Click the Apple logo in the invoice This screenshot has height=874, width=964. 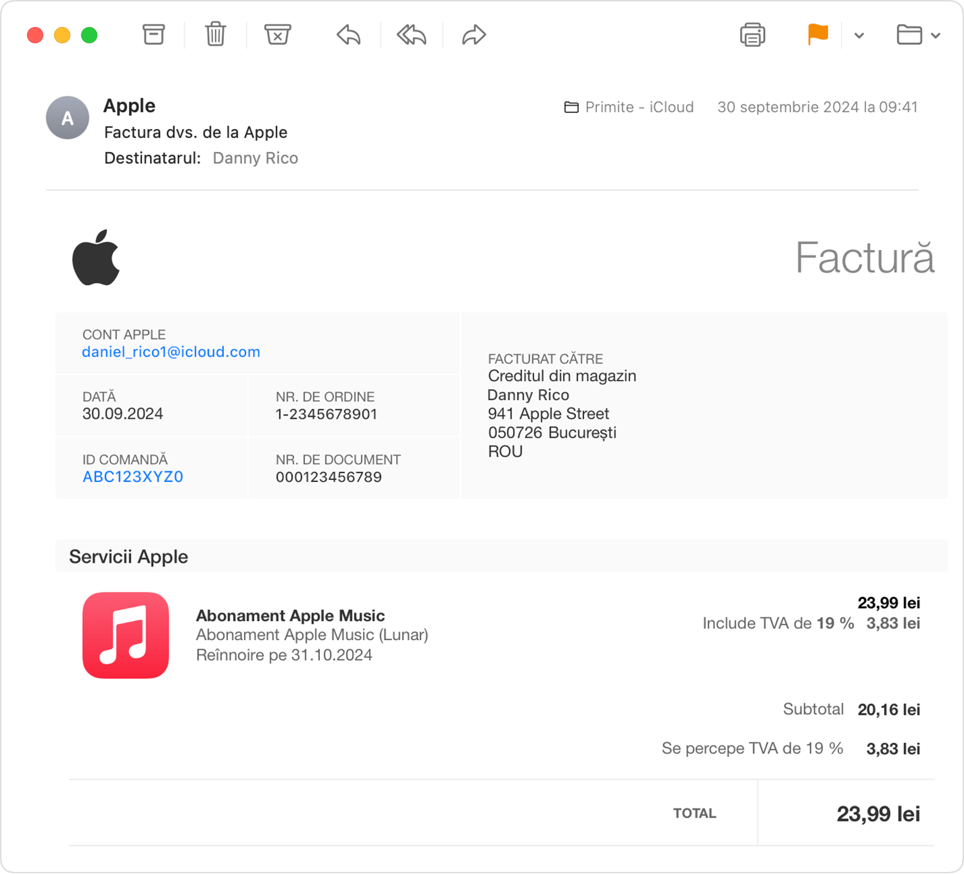(x=96, y=257)
